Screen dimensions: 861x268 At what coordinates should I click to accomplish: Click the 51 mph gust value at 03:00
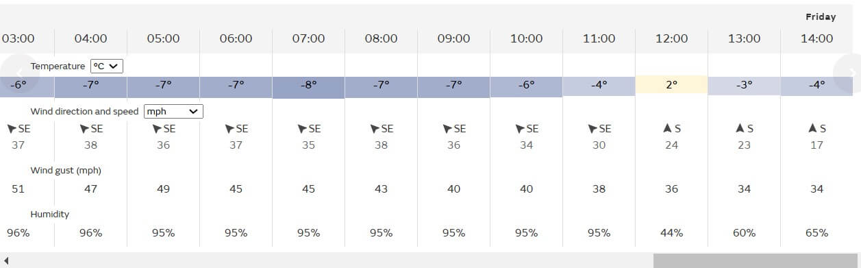(18, 189)
